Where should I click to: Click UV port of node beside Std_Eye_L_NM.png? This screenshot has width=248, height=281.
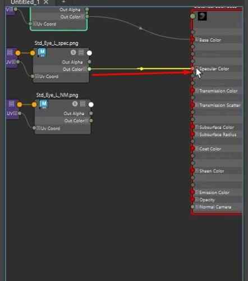click(x=20, y=113)
